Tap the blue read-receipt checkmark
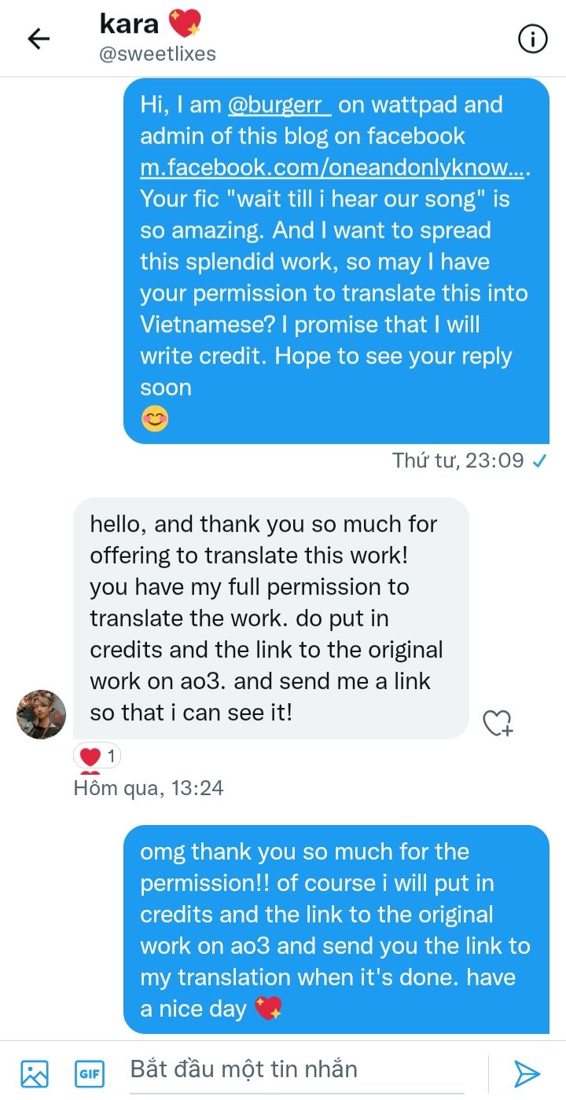The width and height of the screenshot is (566, 1100). point(539,462)
